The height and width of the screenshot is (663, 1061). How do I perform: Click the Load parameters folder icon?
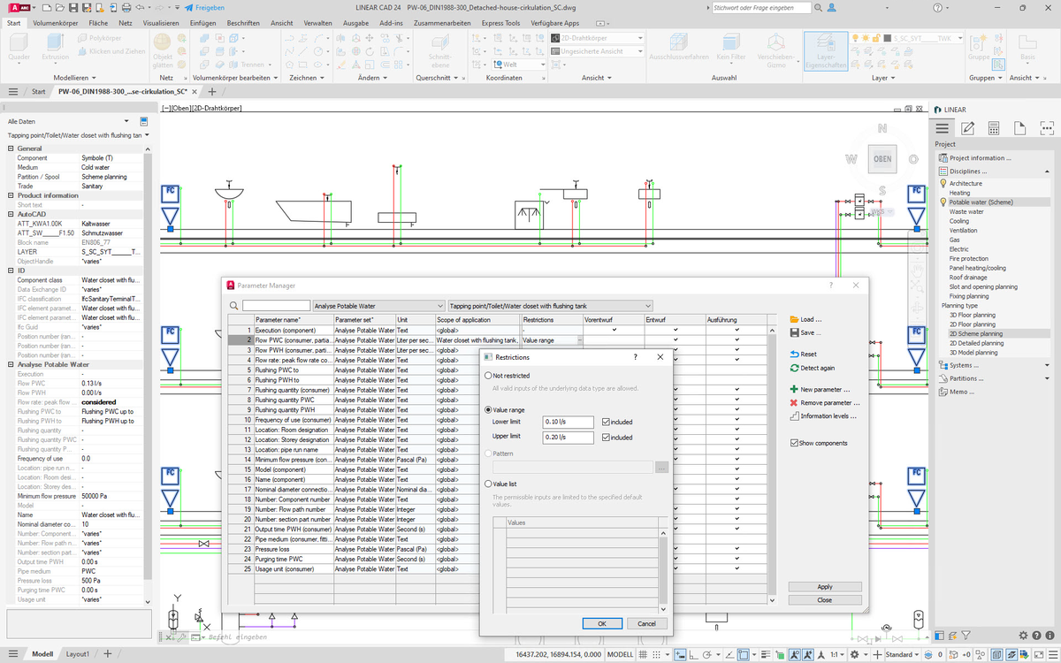tap(794, 319)
